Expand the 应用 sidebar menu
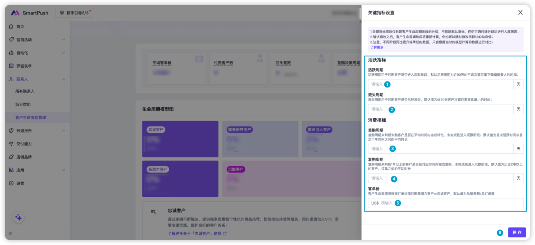The image size is (535, 245). pos(64,170)
